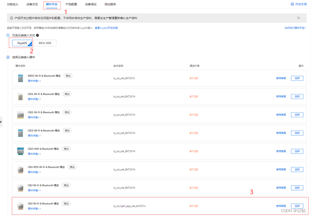Image resolution: width=311 pixels, height=216 pixels.
Task: Open 硬件详情 for CB2S module
Action: point(34,154)
